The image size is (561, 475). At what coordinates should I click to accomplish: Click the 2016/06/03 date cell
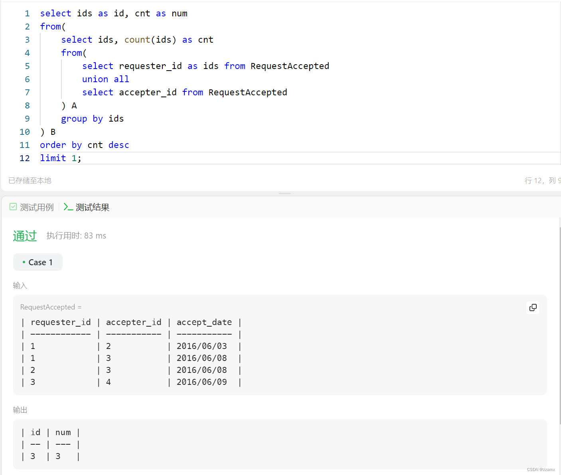tap(202, 346)
